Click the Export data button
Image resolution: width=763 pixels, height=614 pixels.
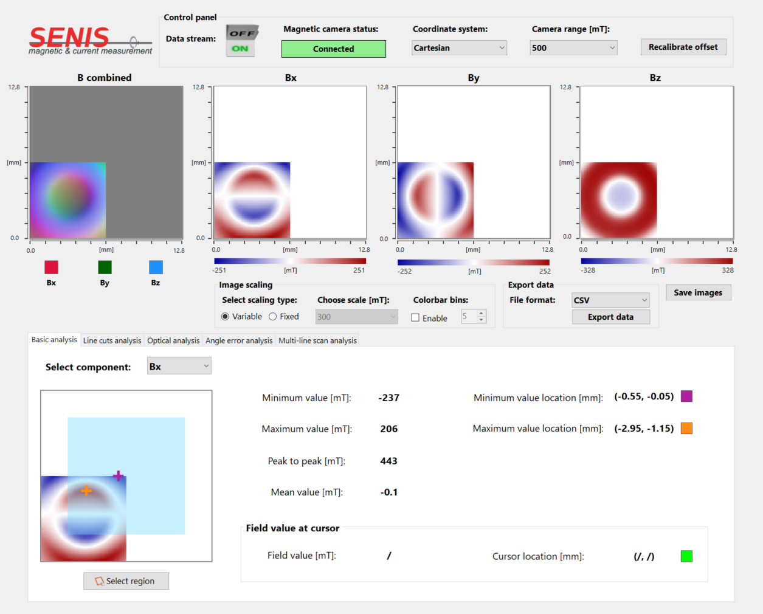(x=610, y=317)
